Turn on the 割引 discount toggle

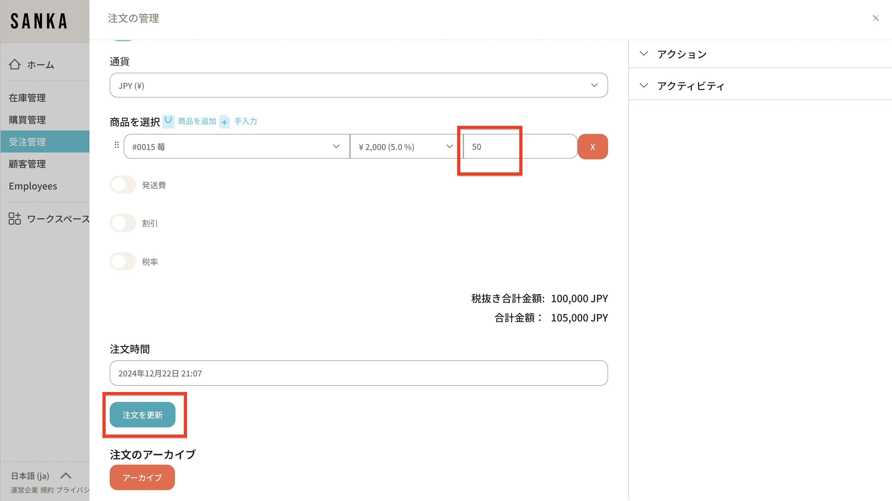123,223
